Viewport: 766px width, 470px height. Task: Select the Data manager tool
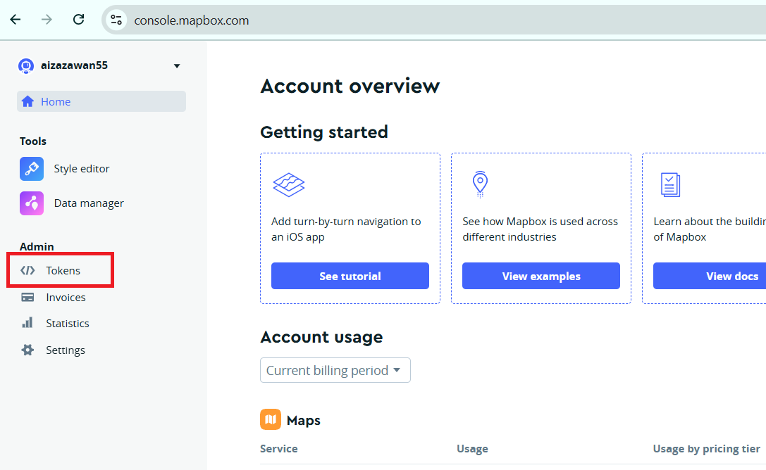[88, 203]
